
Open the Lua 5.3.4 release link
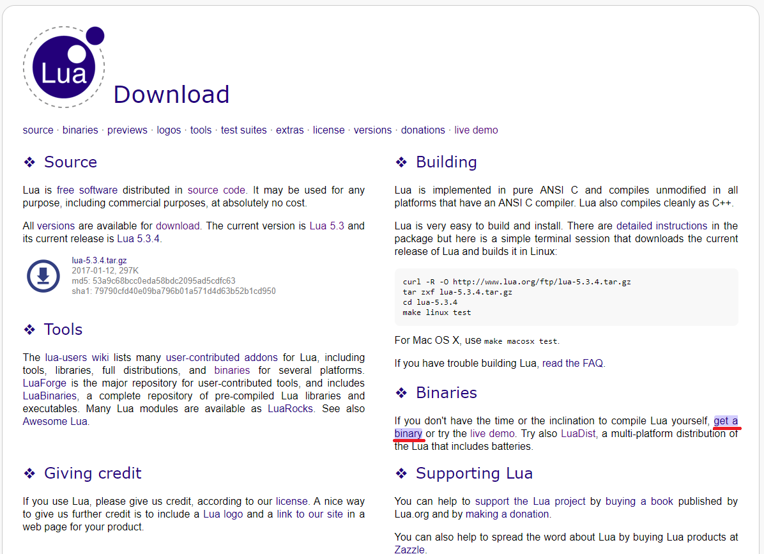click(x=139, y=239)
